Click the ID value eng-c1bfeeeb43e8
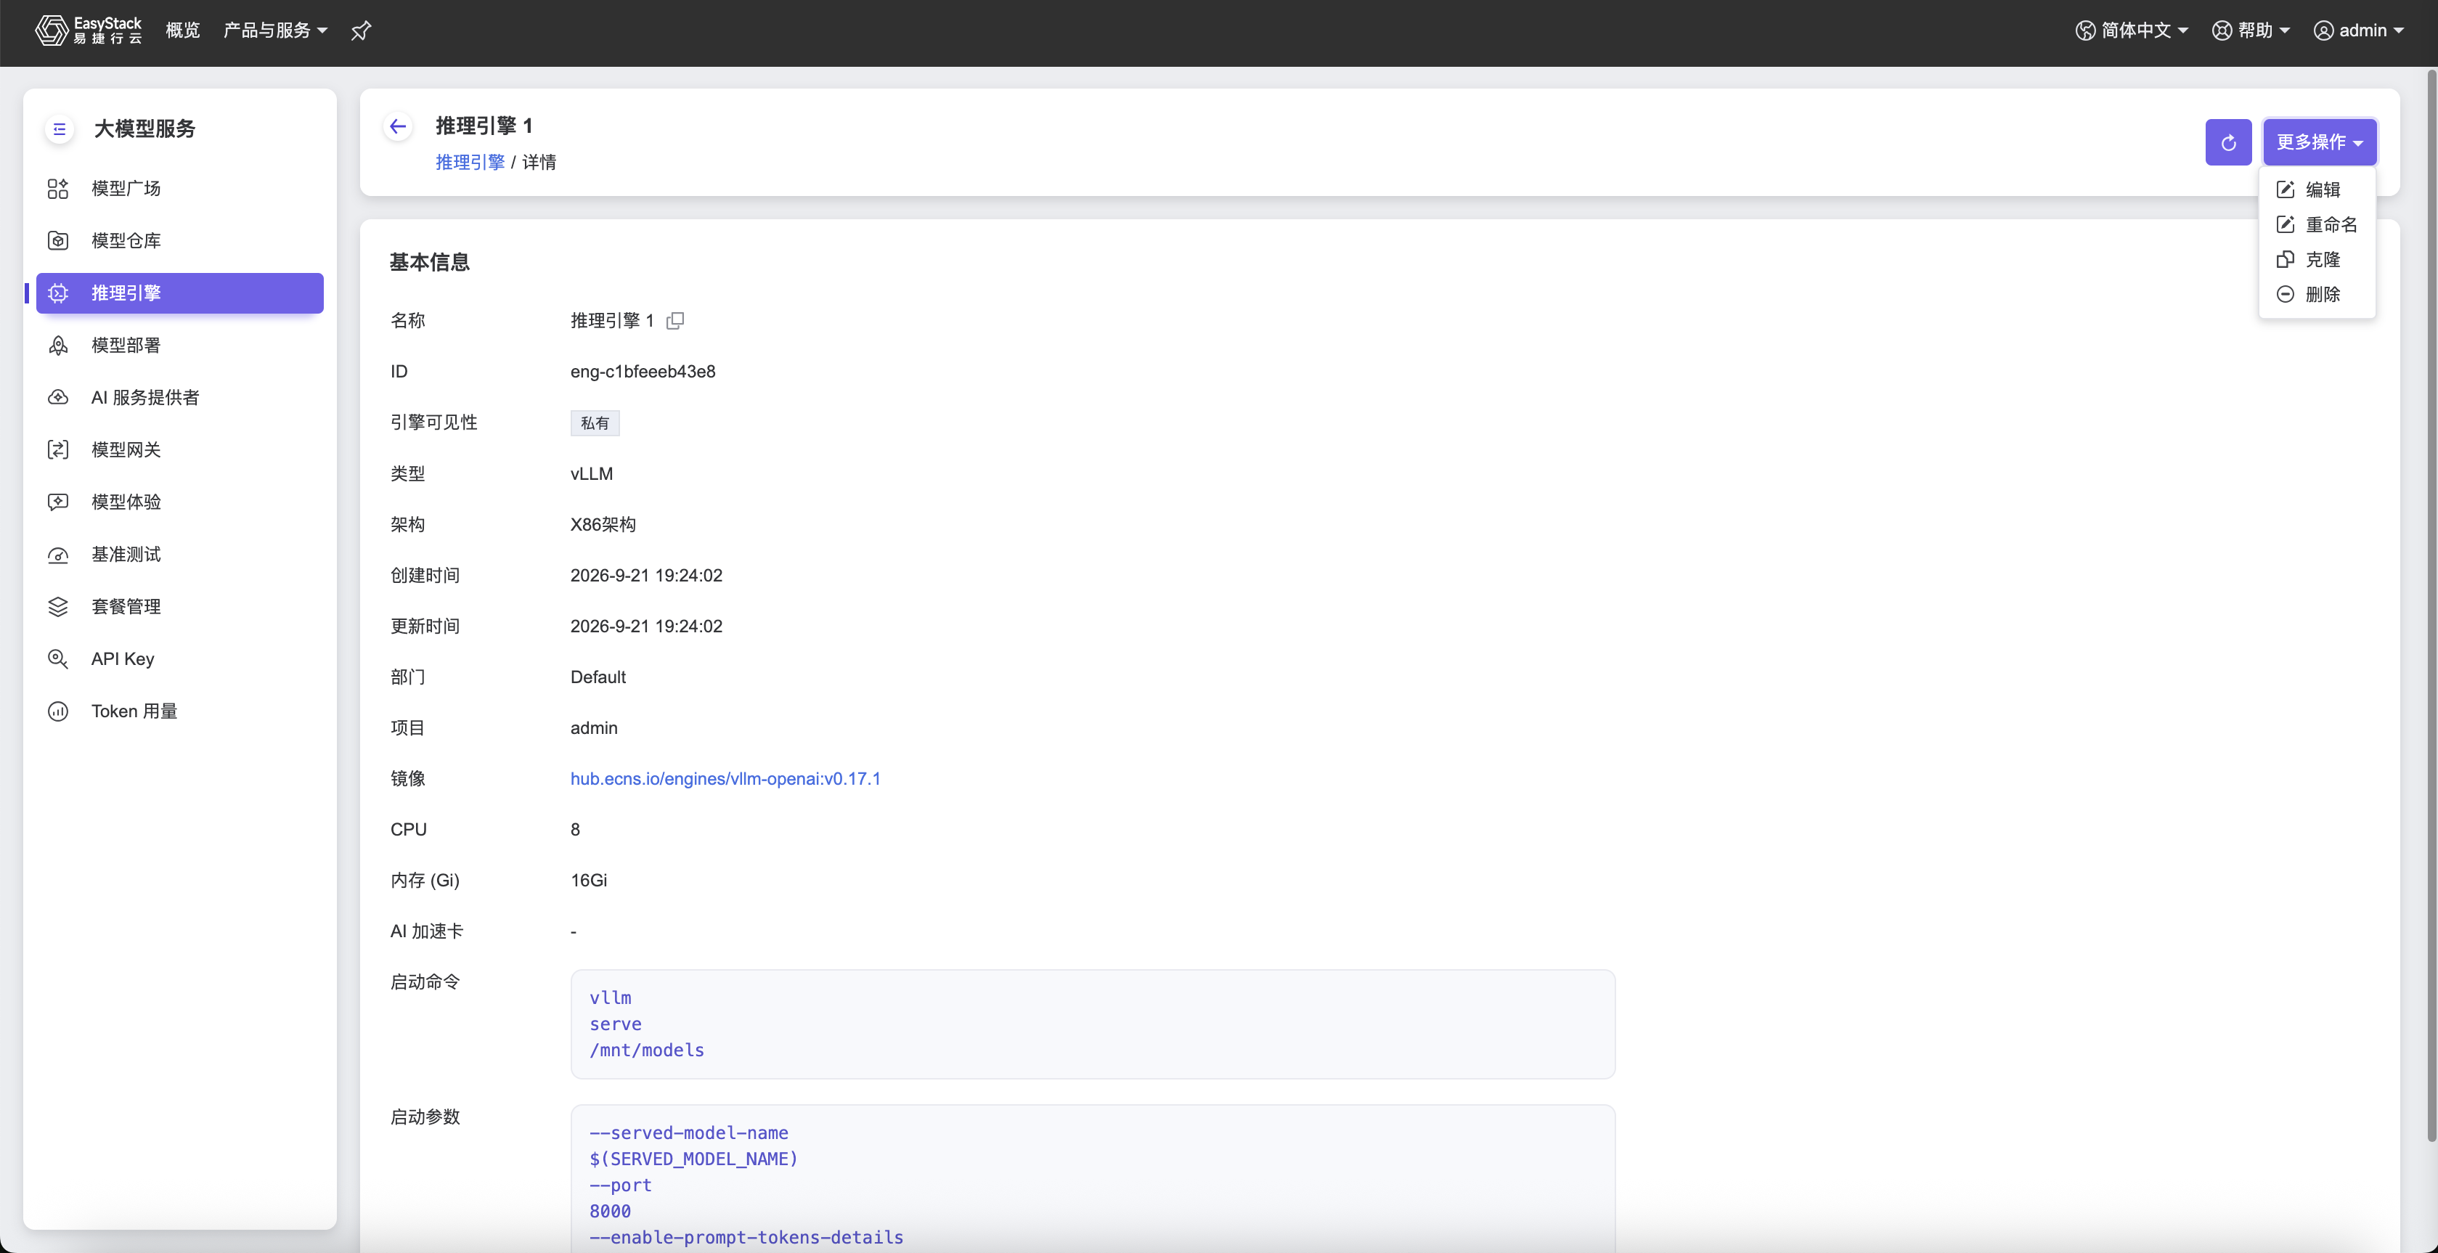Viewport: 2438px width, 1253px height. pos(643,372)
